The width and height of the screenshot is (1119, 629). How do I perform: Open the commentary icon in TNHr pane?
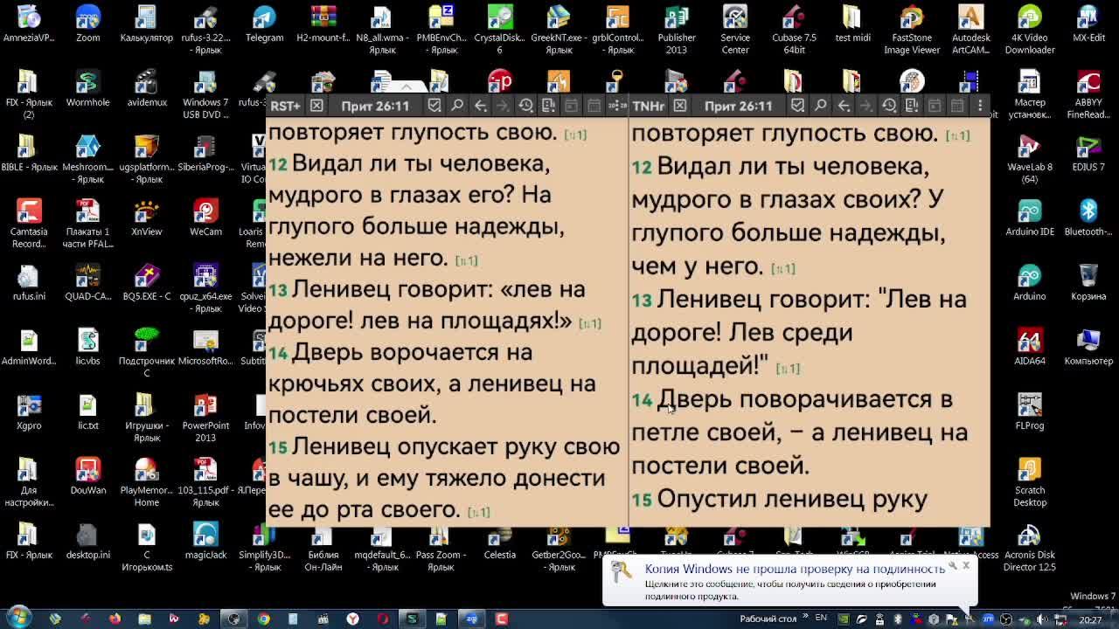coord(912,106)
